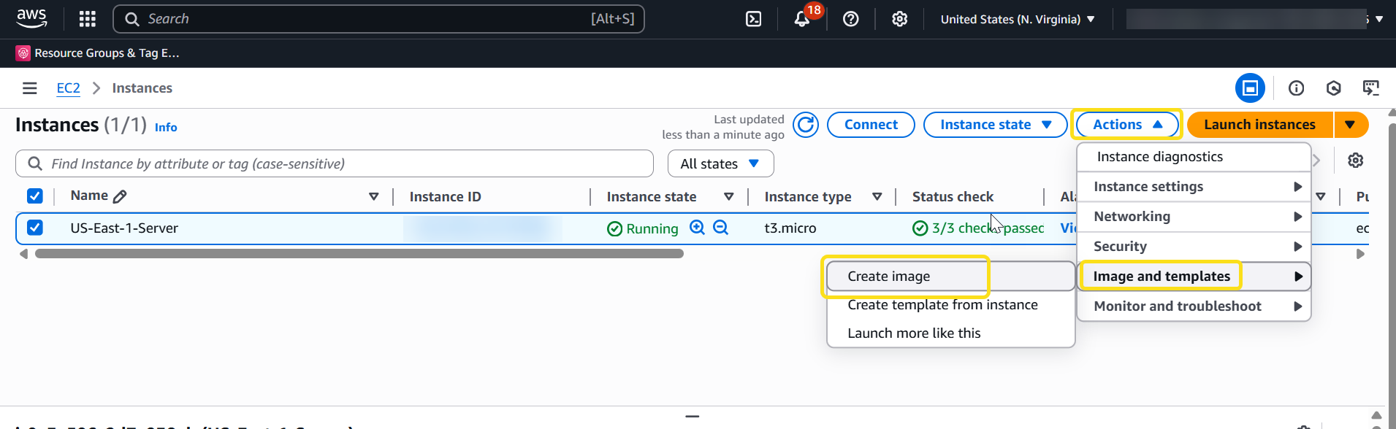Expand Monitor and troubleshoot submenu
This screenshot has width=1396, height=429.
[x=1194, y=306]
